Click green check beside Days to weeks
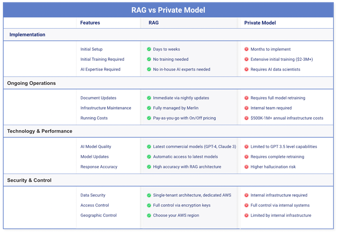The height and width of the screenshot is (233, 337). pos(149,49)
